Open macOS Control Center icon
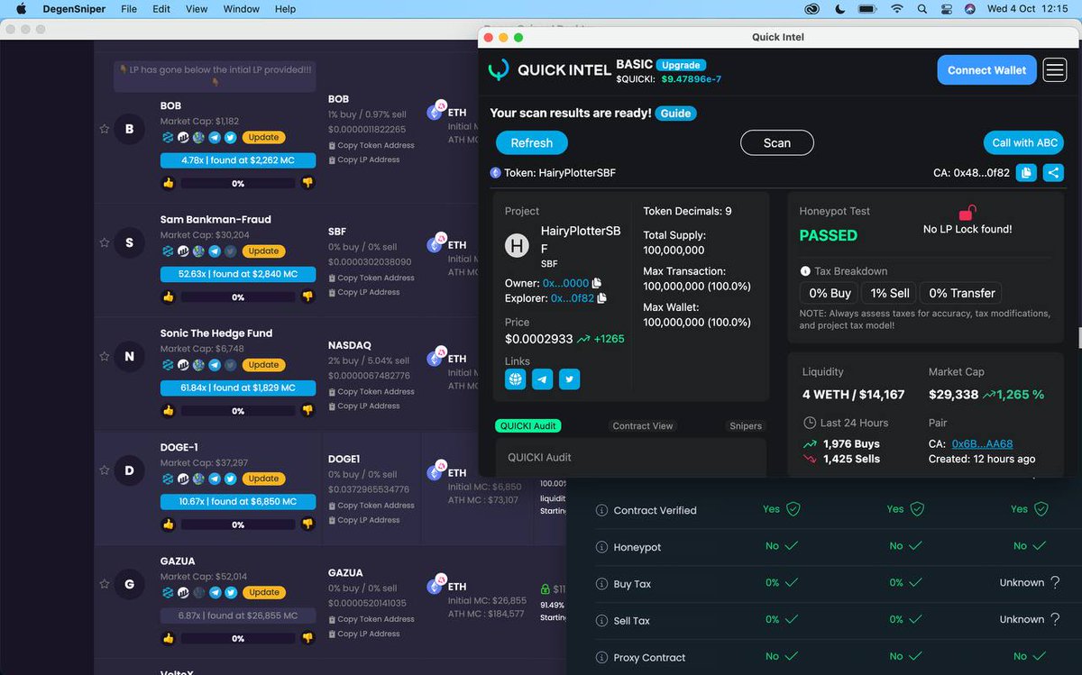Image resolution: width=1082 pixels, height=675 pixels. coord(946,9)
